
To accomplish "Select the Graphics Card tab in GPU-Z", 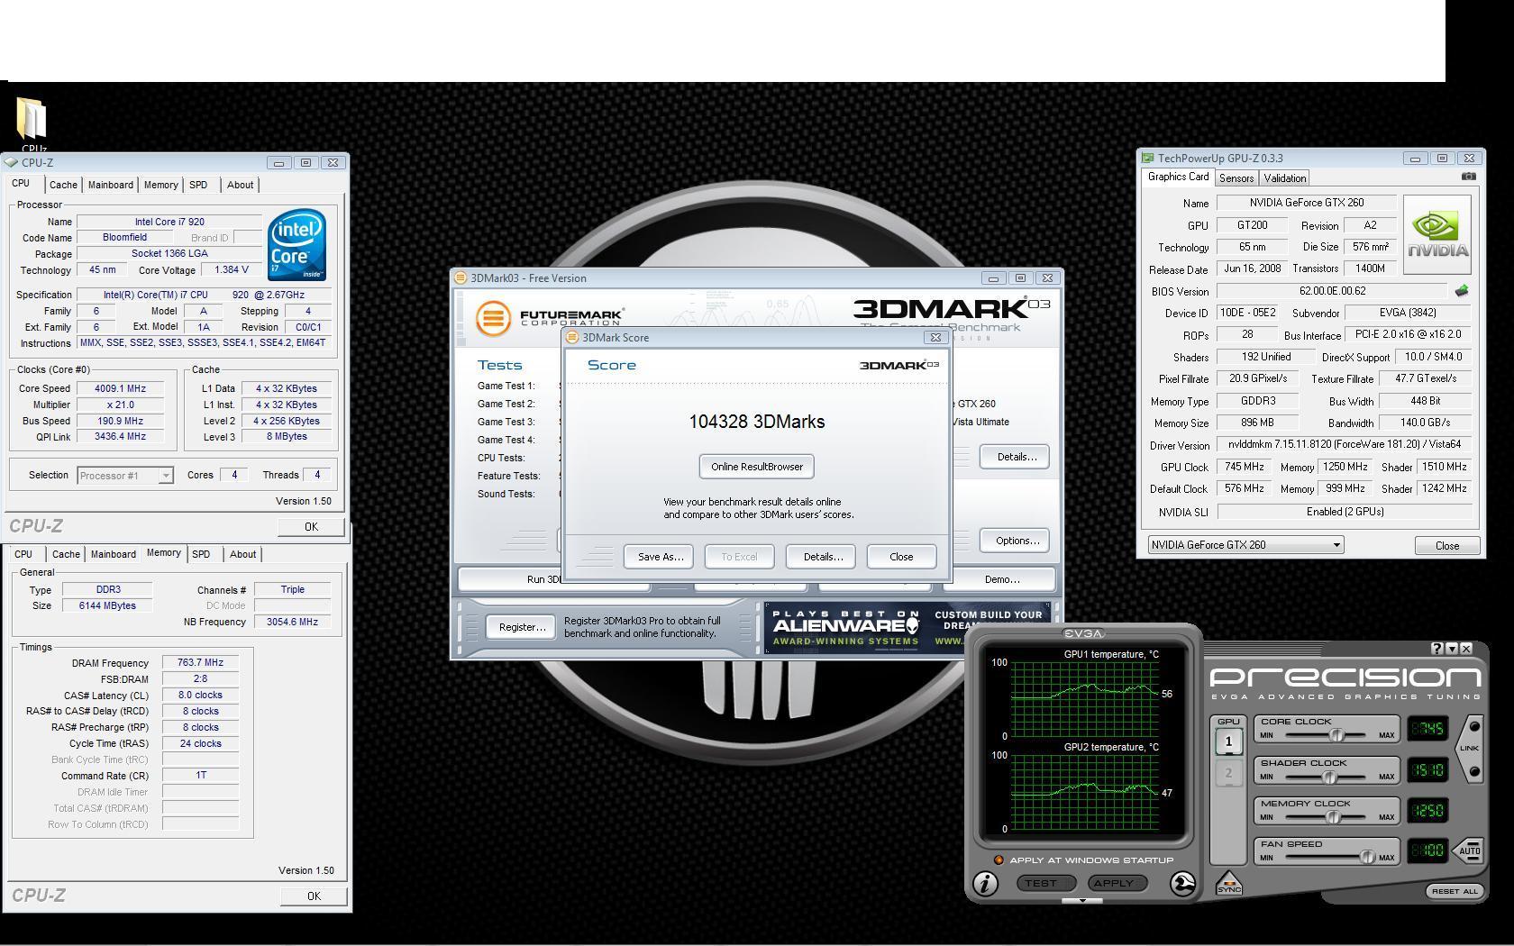I will tap(1179, 177).
